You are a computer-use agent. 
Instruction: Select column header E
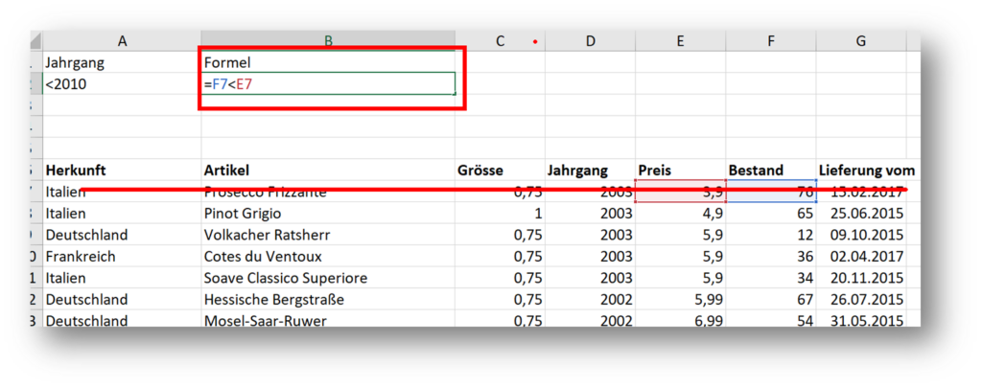(680, 40)
